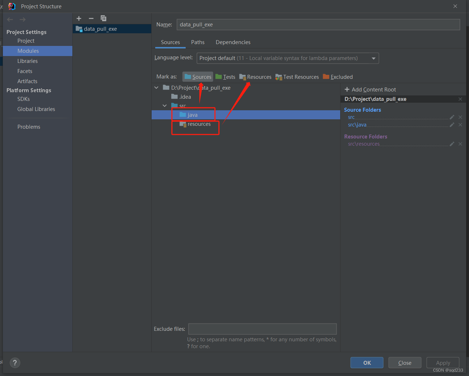Click the Close button
This screenshot has width=469, height=376.
coord(405,363)
